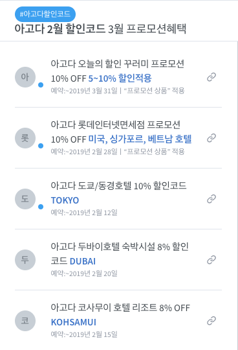Select the KOHSAMUI discount code

pyautogui.click(x=74, y=322)
